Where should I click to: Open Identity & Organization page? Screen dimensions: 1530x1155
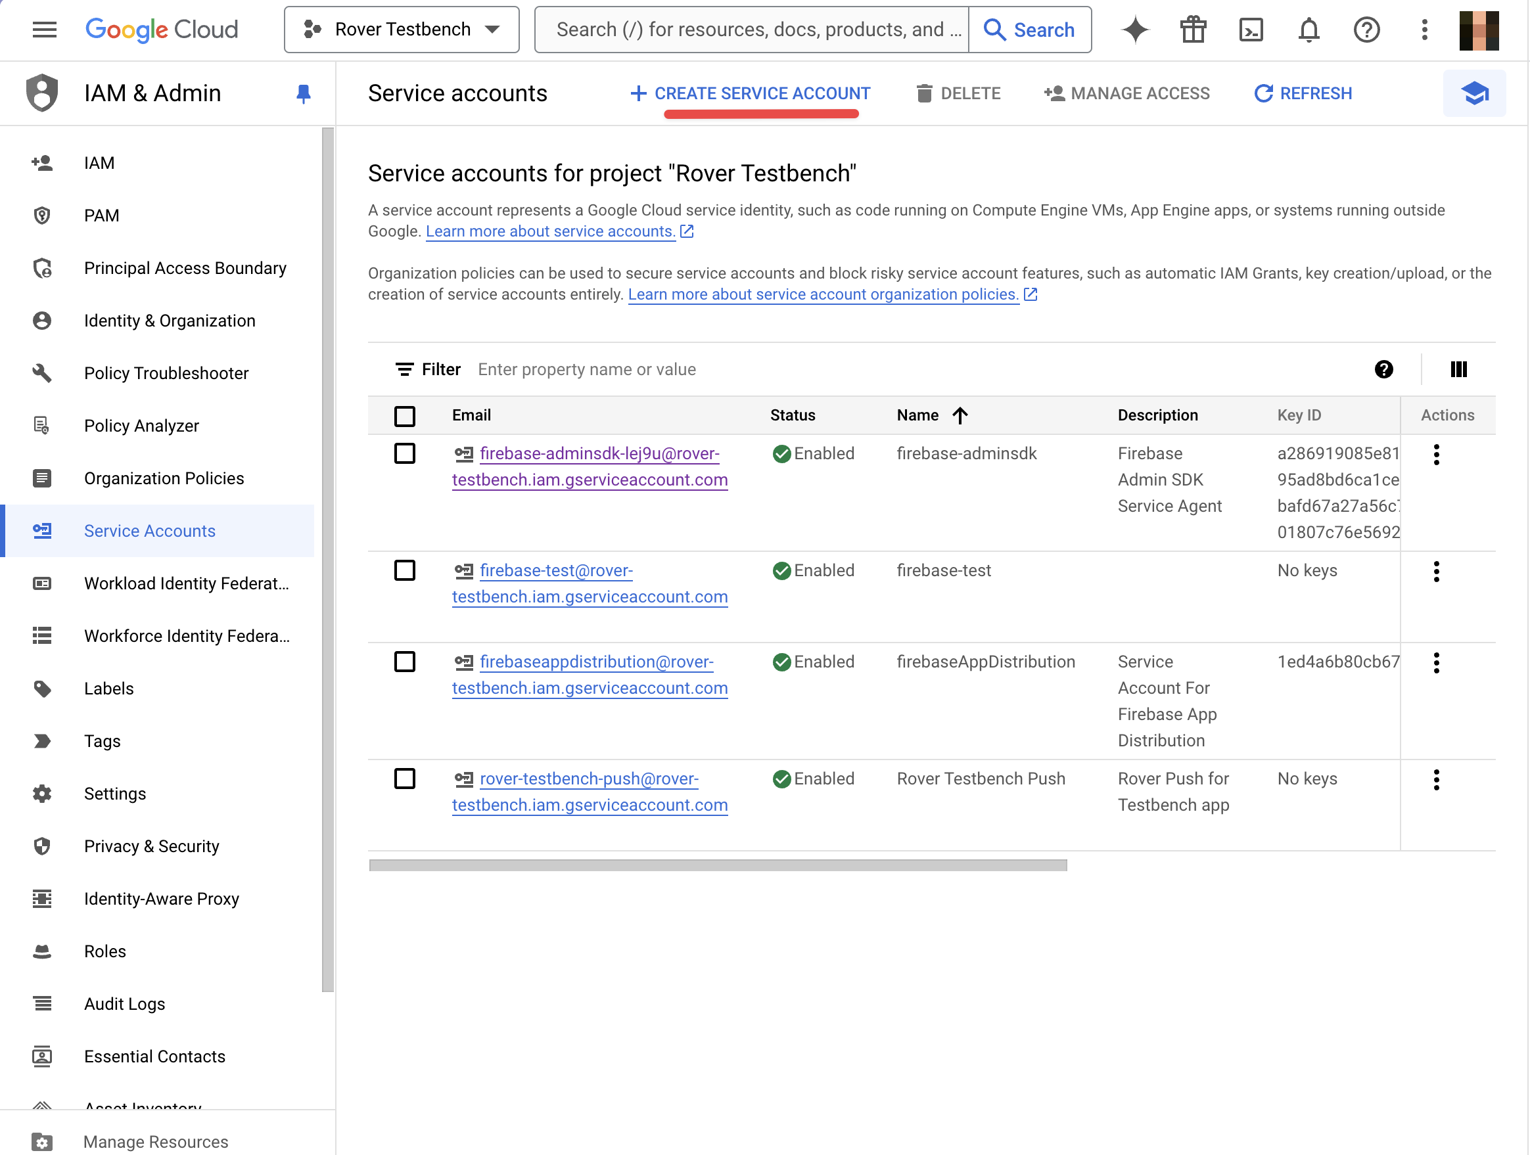point(158,321)
